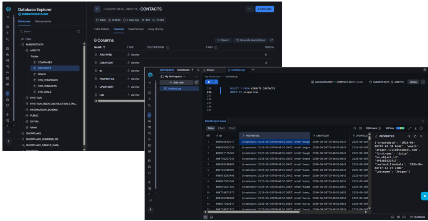The height and width of the screenshot is (221, 428).
Task: Expand the FIVETRAN schema
Action: click(x=24, y=98)
